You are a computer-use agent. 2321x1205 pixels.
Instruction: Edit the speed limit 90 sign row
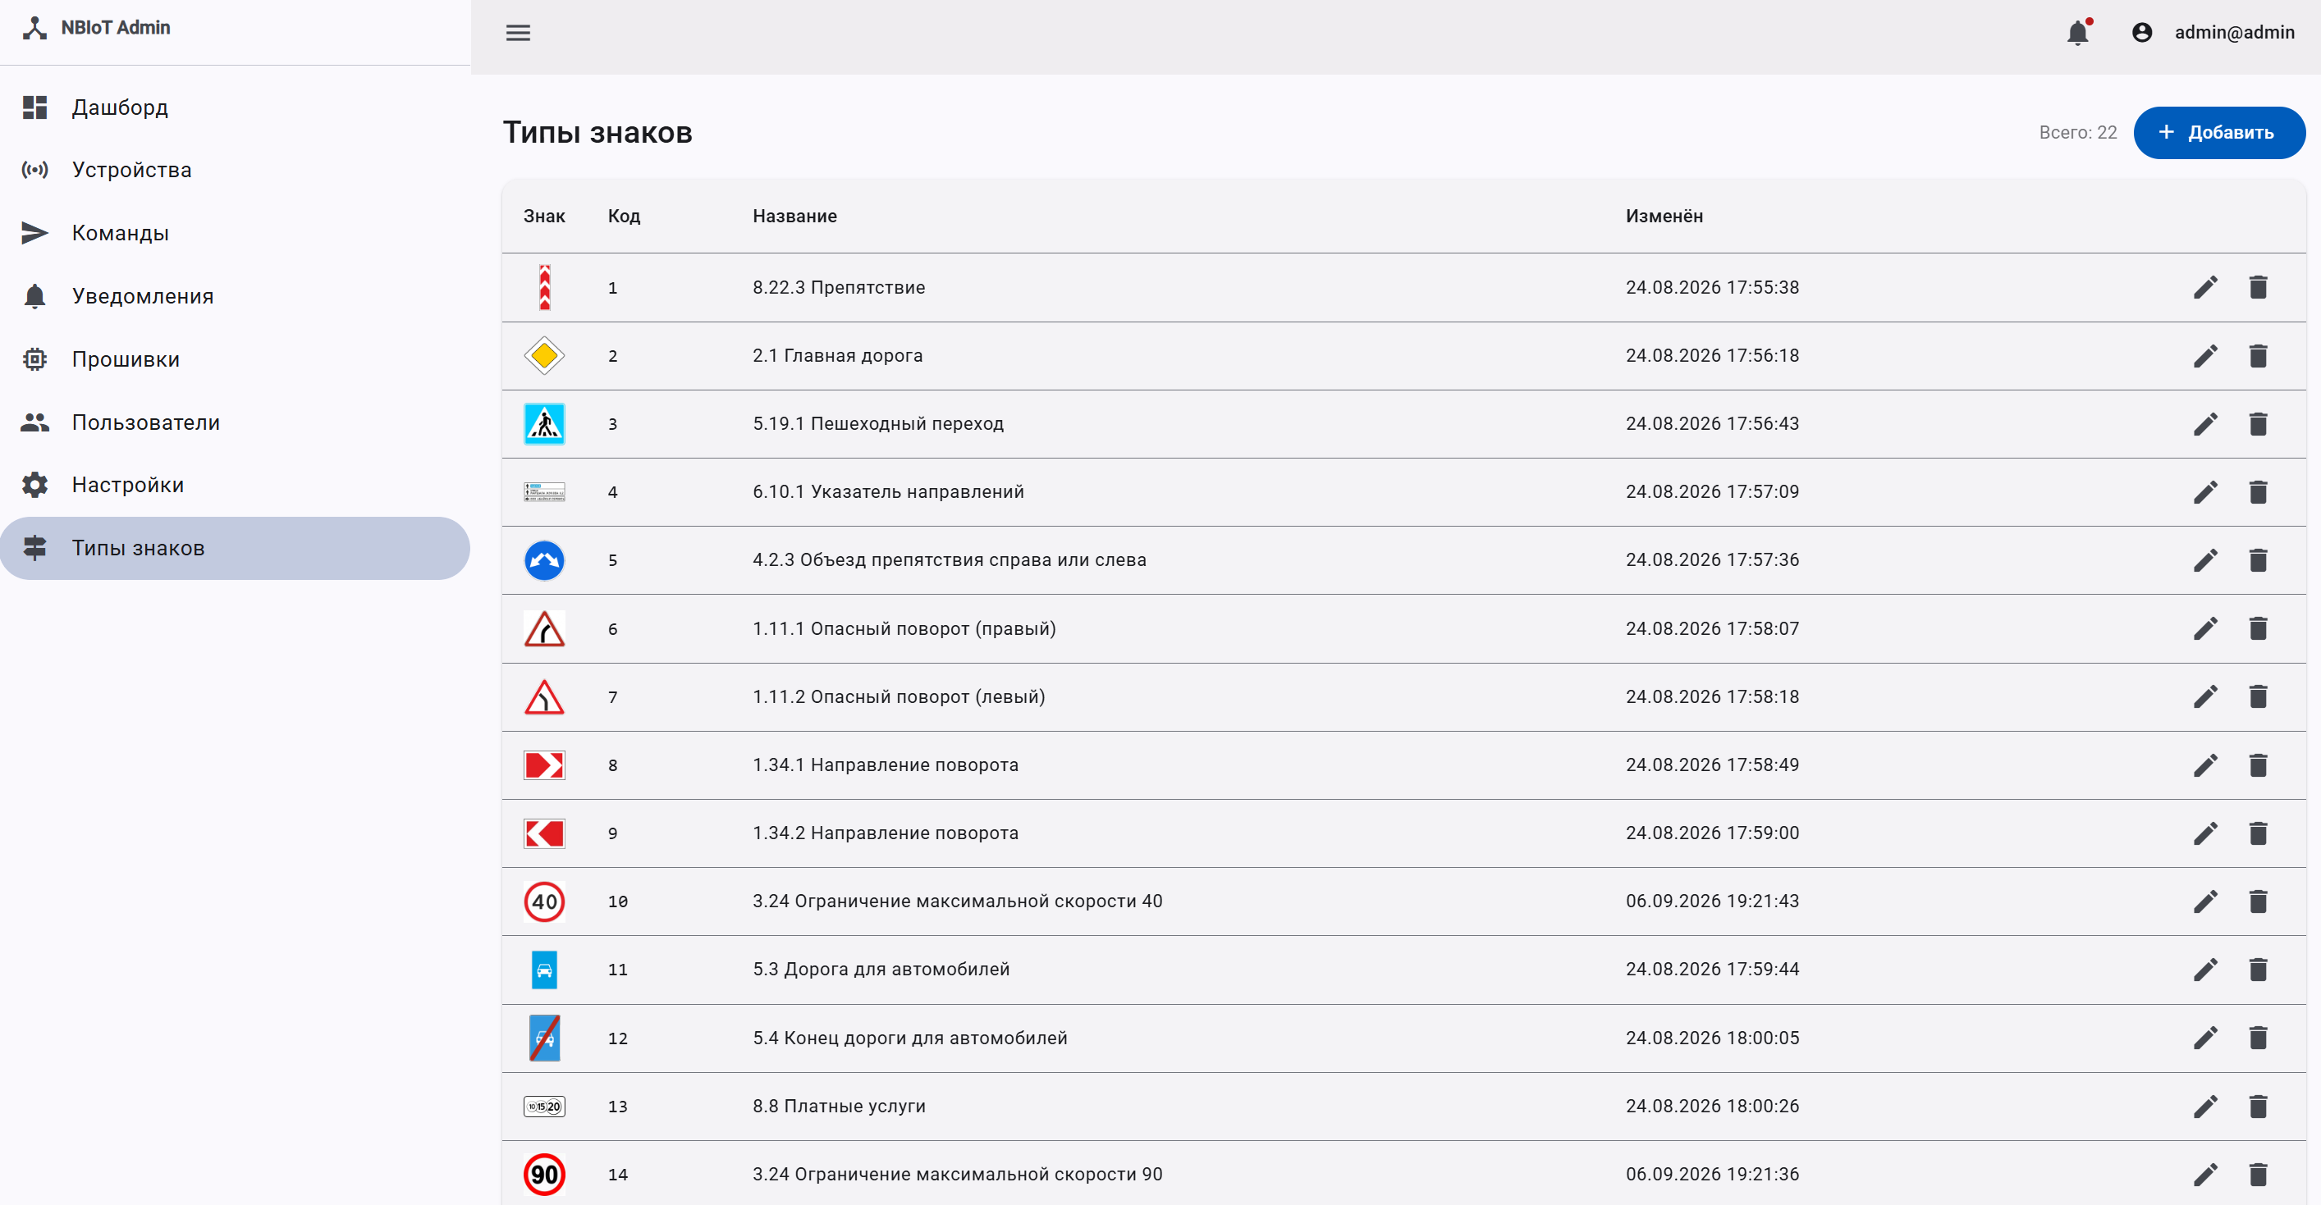tap(2204, 1175)
